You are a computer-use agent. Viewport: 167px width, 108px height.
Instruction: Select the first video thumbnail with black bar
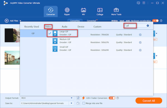[12, 35]
